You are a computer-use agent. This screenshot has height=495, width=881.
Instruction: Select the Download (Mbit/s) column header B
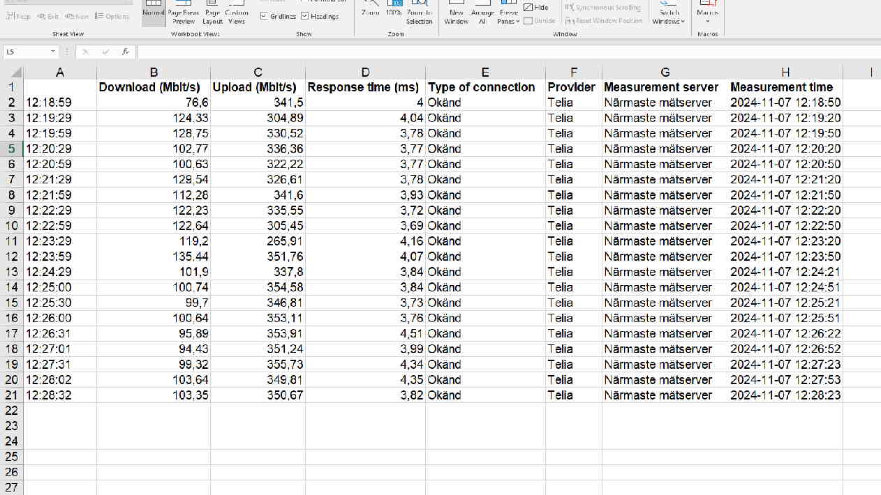click(153, 71)
